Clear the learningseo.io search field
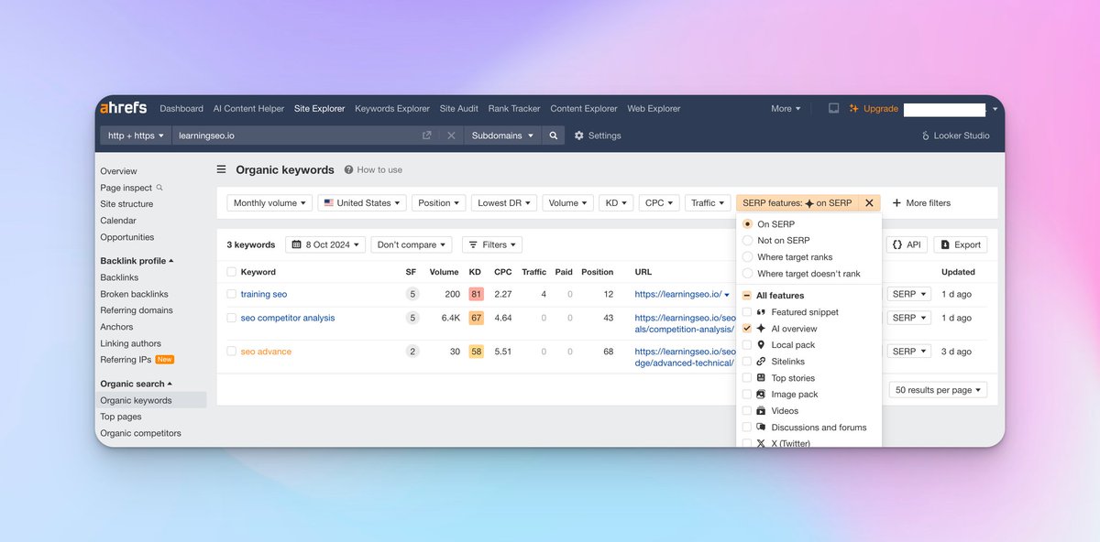 coord(451,135)
